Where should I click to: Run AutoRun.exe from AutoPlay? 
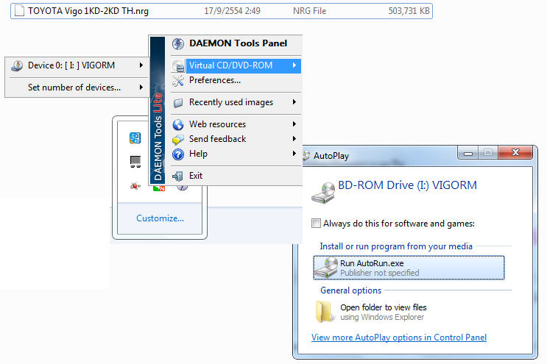pos(409,268)
